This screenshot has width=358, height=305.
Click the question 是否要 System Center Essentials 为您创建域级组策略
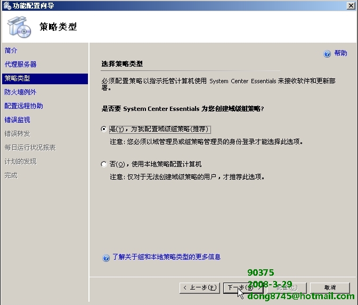[182, 109]
